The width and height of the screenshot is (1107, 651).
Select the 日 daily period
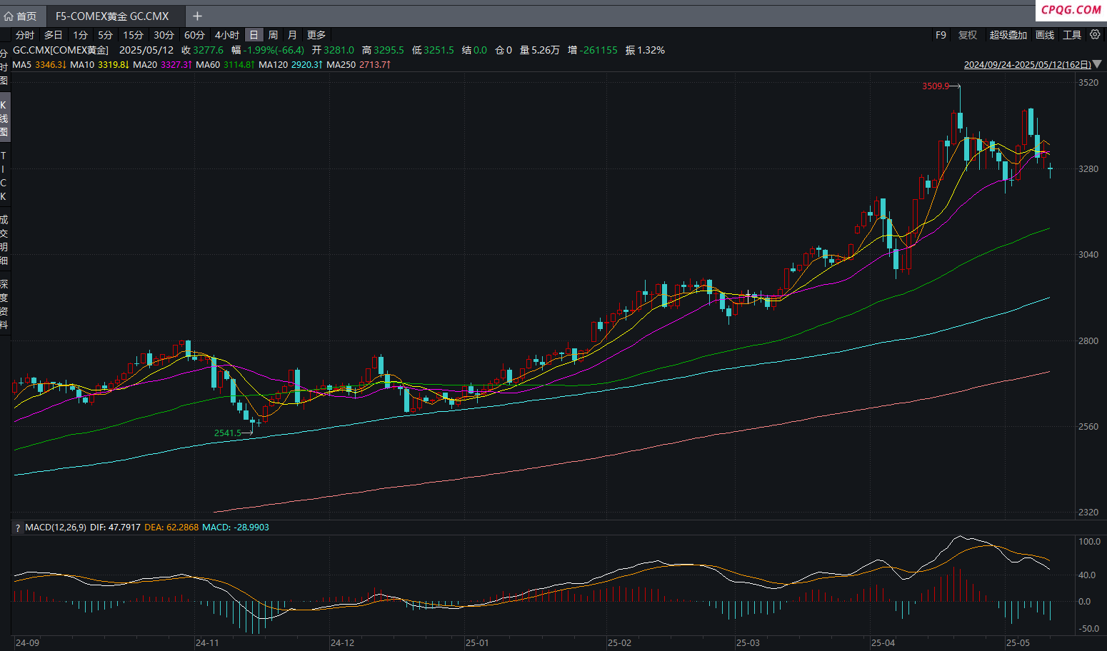254,35
